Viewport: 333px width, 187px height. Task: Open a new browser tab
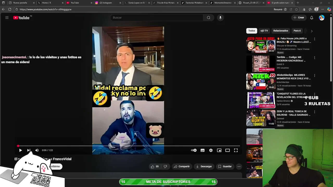(298, 3)
